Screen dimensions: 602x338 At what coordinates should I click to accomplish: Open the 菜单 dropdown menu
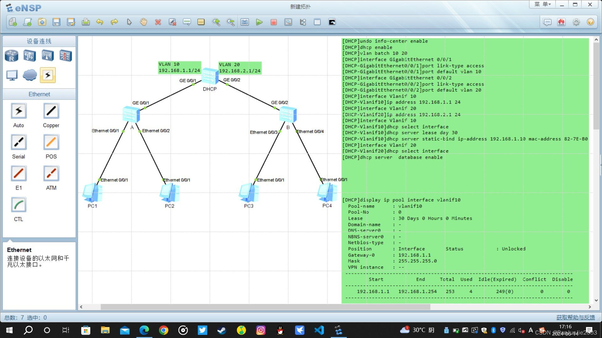(542, 4)
